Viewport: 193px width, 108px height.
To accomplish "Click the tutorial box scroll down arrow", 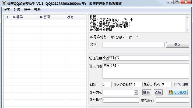I will point(187,30).
